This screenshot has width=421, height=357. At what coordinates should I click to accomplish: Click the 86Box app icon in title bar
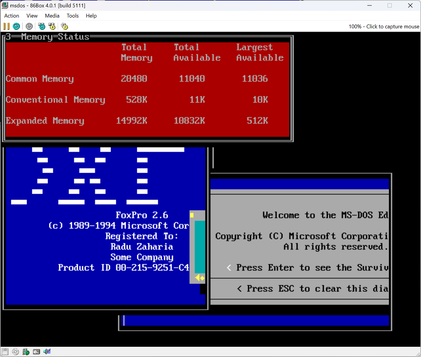pos(5,5)
